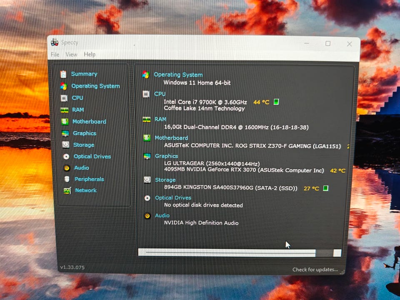Open the File menu
Image resolution: width=400 pixels, height=300 pixels.
pos(55,54)
